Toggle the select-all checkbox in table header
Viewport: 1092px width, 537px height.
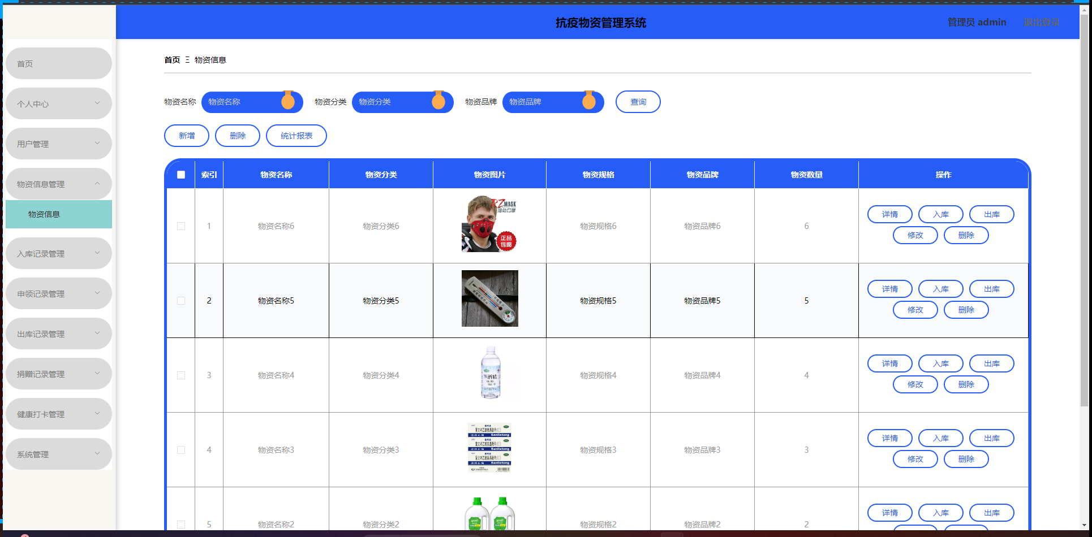coord(181,175)
